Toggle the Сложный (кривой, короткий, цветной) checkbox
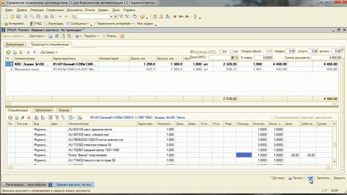The height and width of the screenshot is (195, 347). coord(272,118)
